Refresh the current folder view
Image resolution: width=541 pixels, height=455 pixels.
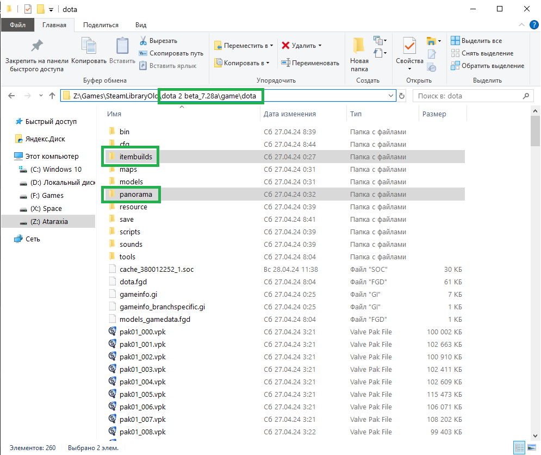click(x=402, y=96)
